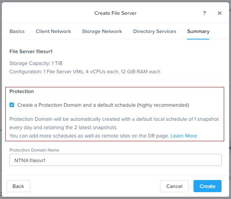Image resolution: width=231 pixels, height=199 pixels.
Task: Click the Summary tab
Action: [x=198, y=32]
